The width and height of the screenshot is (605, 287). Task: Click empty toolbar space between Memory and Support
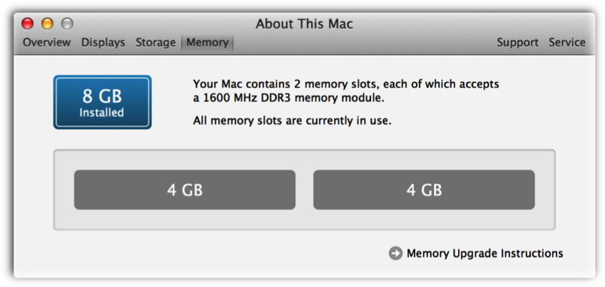[365, 43]
